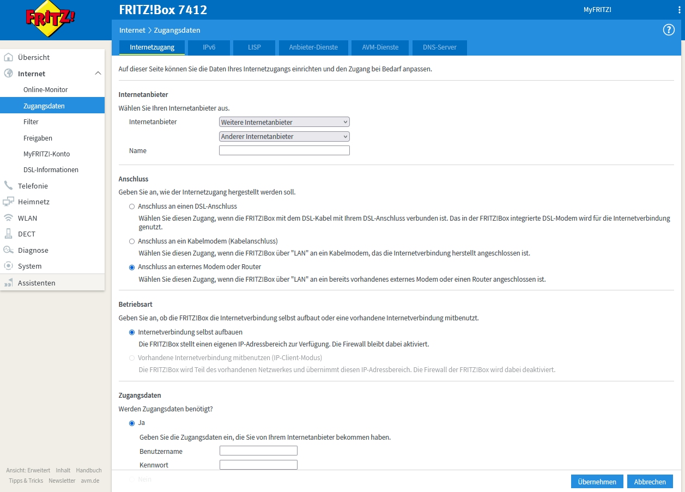685x492 pixels.
Task: Open the Anderer Internetanbieter dropdown
Action: click(284, 136)
